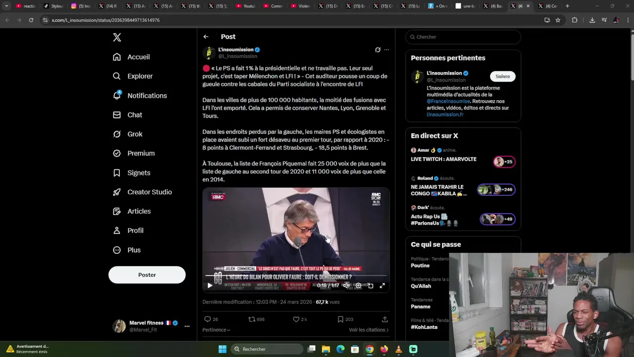Open Firefox from the taskbar
Viewport: 634px width, 357px height.
(x=384, y=349)
